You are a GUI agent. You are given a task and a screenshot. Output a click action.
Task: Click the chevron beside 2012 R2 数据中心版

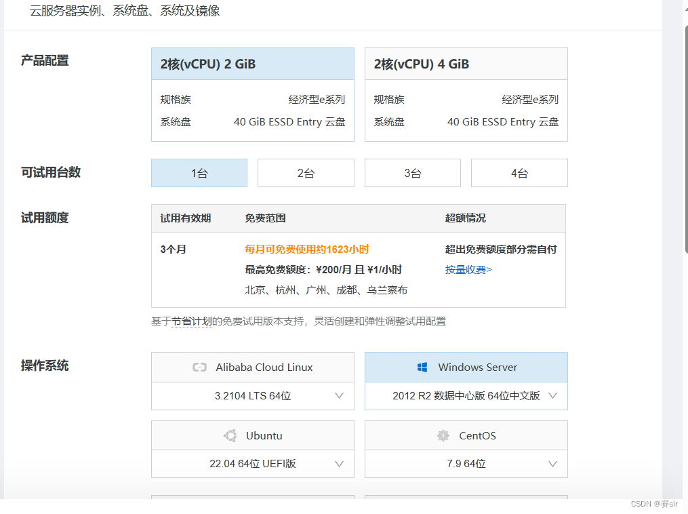point(553,396)
